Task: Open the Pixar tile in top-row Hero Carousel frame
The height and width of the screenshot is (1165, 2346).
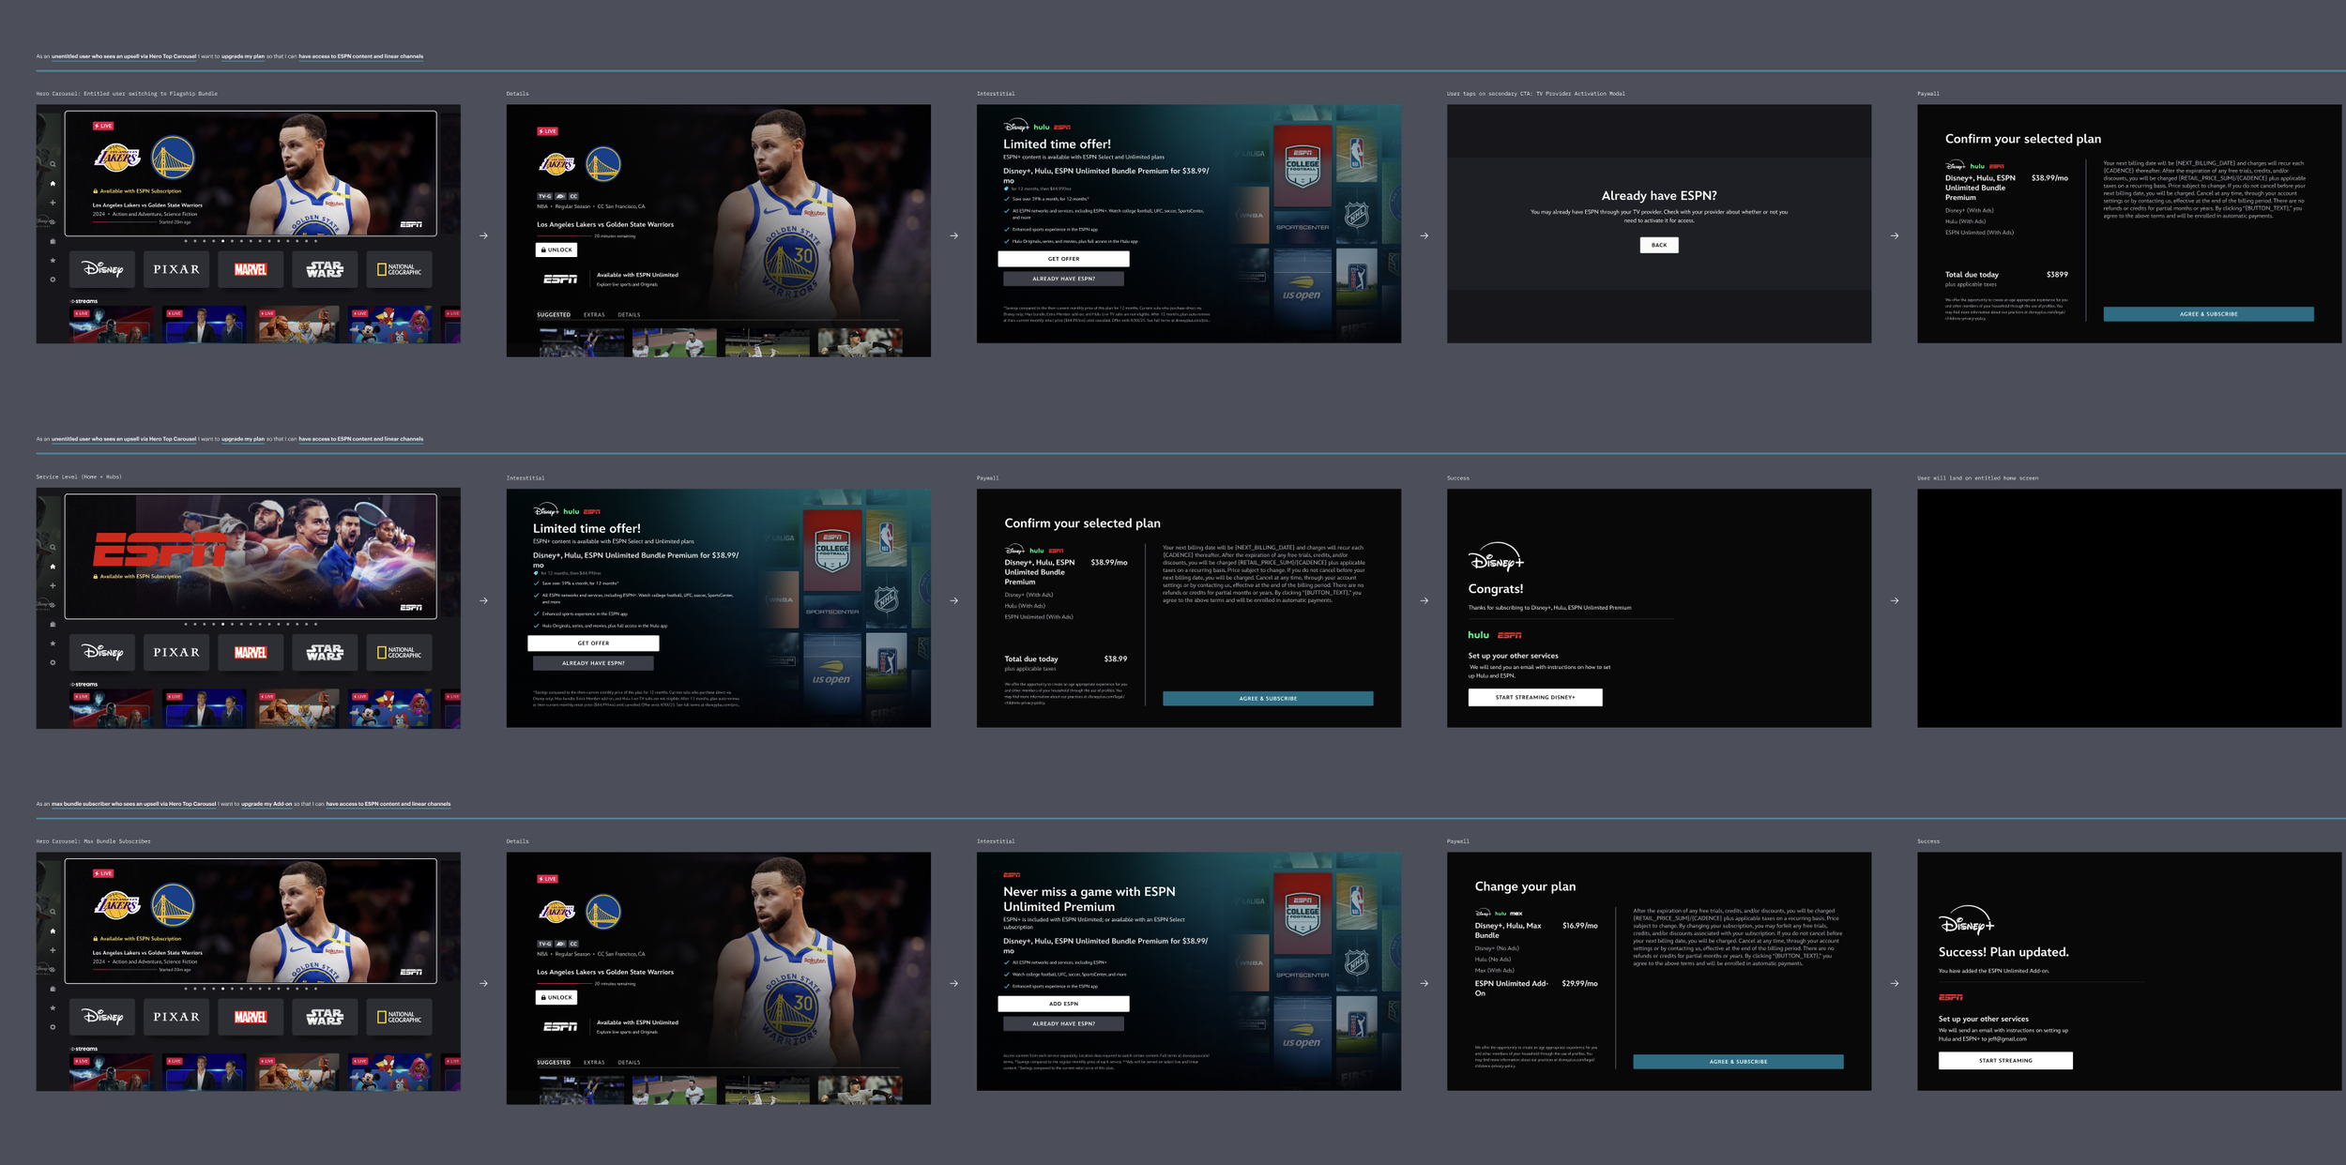Action: (x=176, y=269)
